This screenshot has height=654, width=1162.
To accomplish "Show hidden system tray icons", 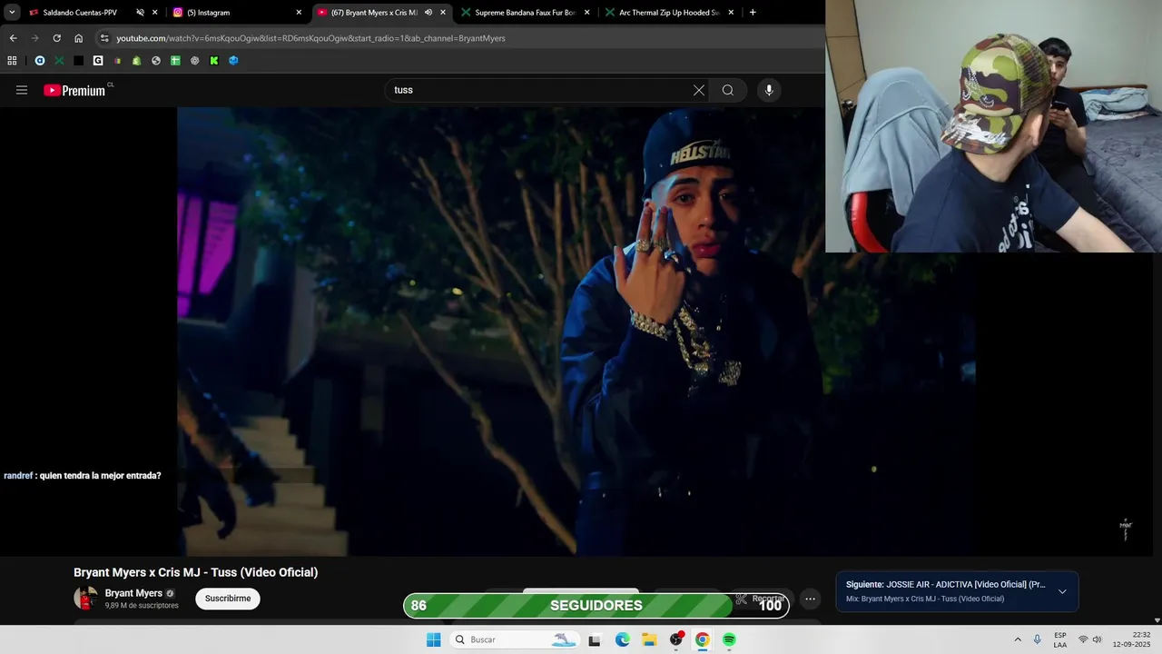I will click(x=1018, y=639).
